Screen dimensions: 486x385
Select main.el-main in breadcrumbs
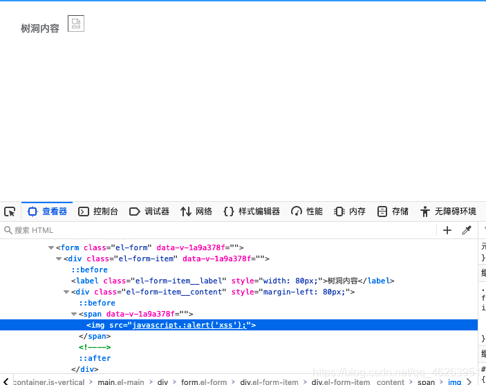pyautogui.click(x=121, y=382)
